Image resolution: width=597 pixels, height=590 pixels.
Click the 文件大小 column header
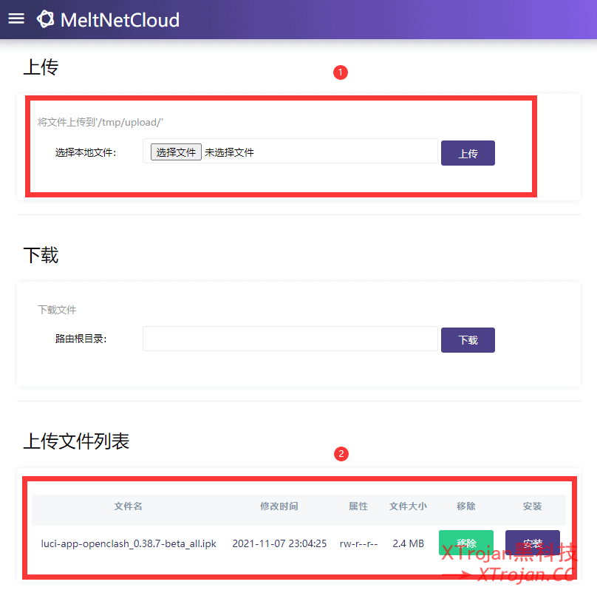click(x=408, y=506)
